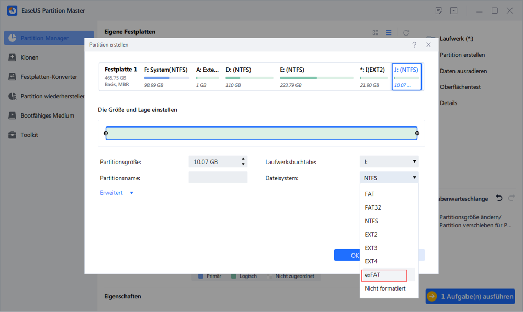Click the right handle of size bar

tap(417, 133)
